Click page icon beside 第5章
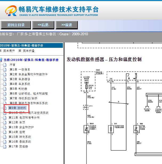 tap(5, 89)
